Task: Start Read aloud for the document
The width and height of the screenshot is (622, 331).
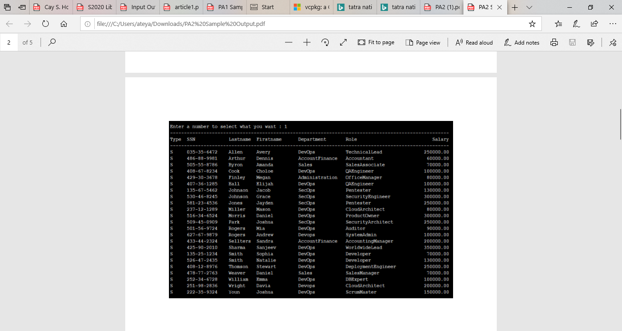Action: point(474,42)
